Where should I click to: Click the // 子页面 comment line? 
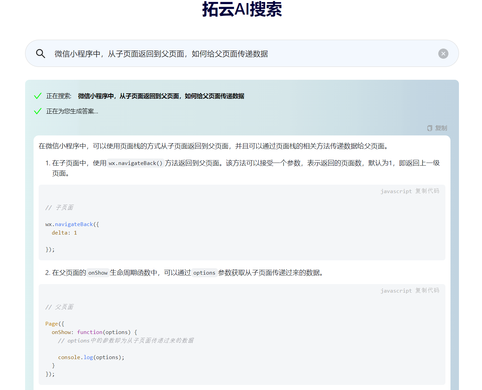(x=59, y=207)
